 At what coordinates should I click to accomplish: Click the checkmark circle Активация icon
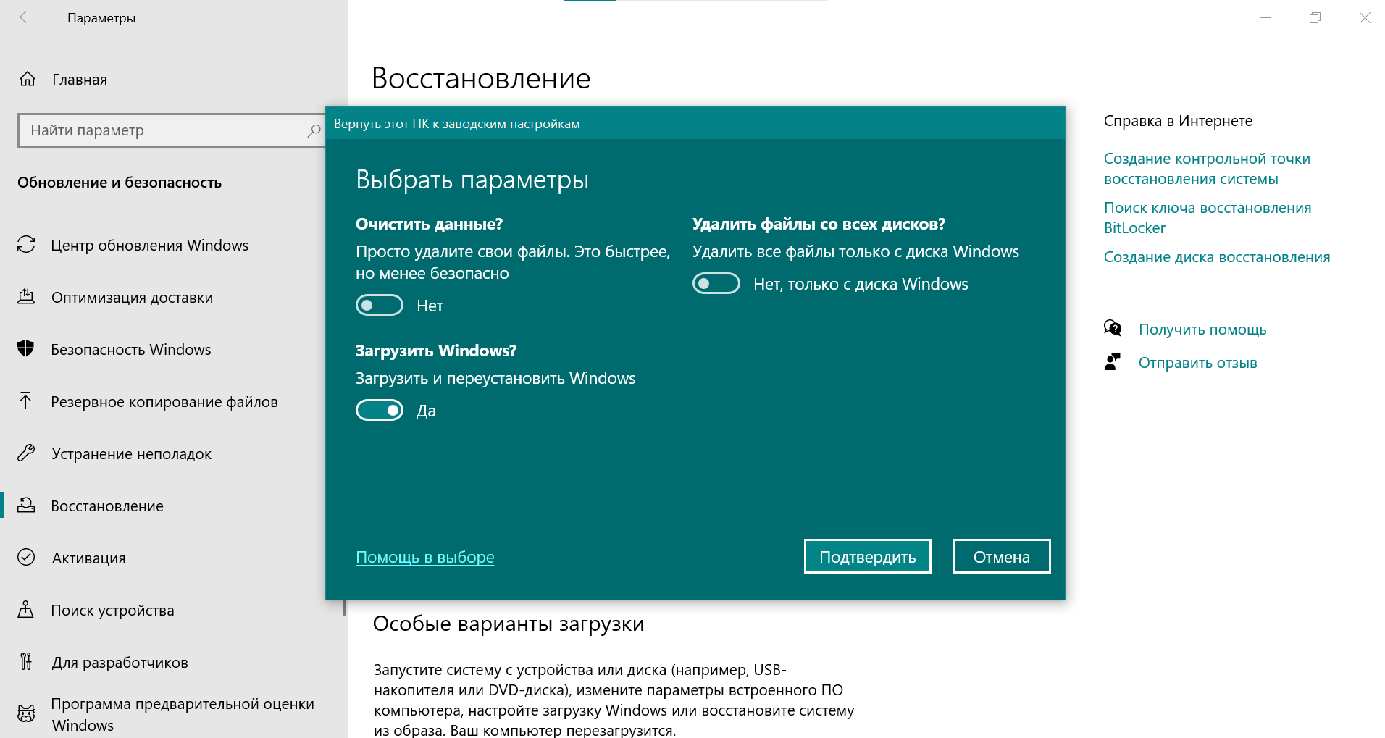[26, 558]
